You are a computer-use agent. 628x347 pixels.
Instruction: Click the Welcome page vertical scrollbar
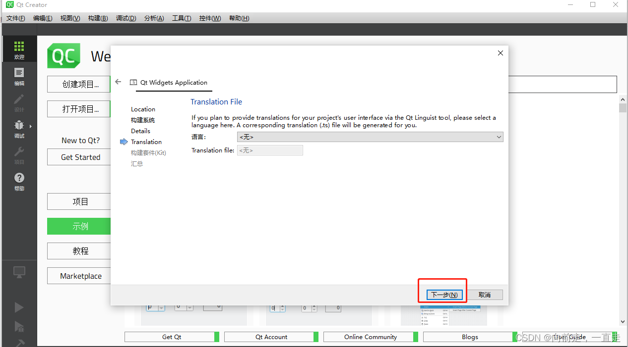coord(623,108)
